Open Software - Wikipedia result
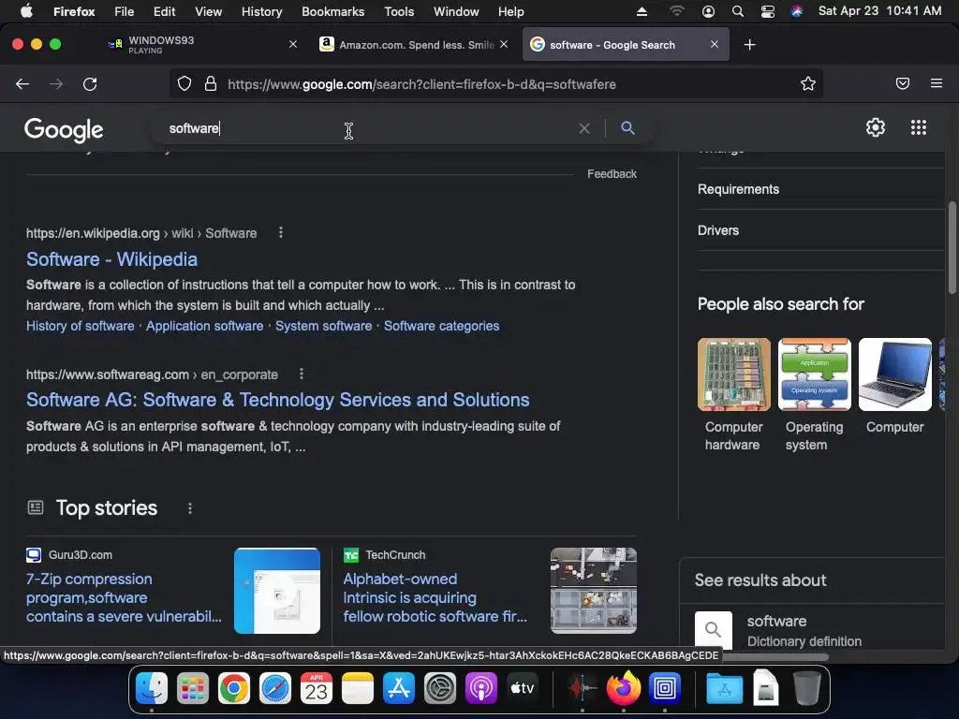The height and width of the screenshot is (719, 959). [x=112, y=259]
